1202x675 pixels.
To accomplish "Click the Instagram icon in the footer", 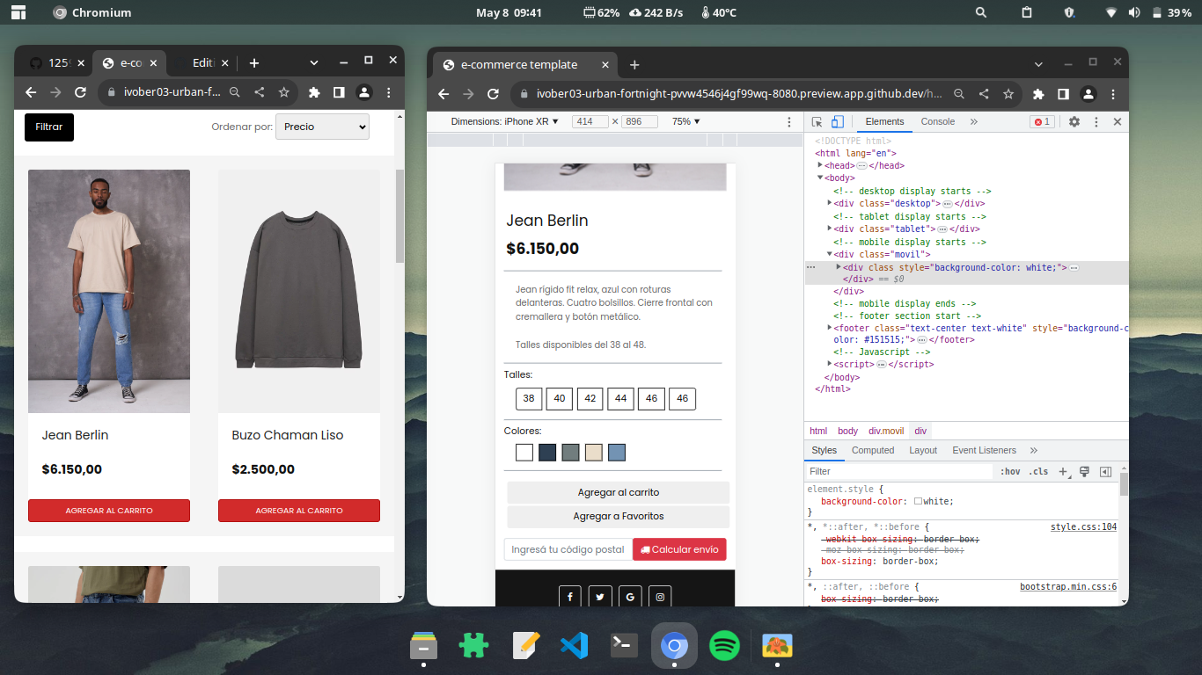I will (659, 596).
